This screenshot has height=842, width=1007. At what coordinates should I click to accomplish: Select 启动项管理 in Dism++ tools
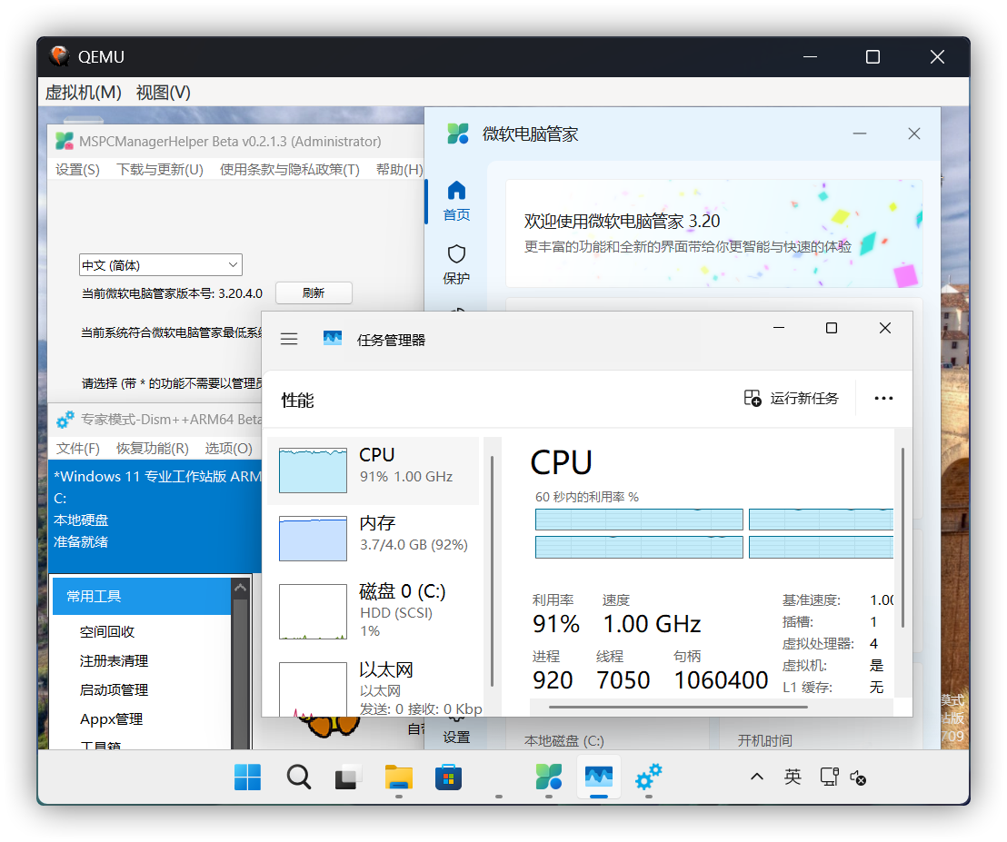click(115, 690)
